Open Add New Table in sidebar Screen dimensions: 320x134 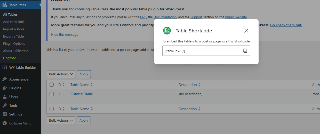coord(14,22)
